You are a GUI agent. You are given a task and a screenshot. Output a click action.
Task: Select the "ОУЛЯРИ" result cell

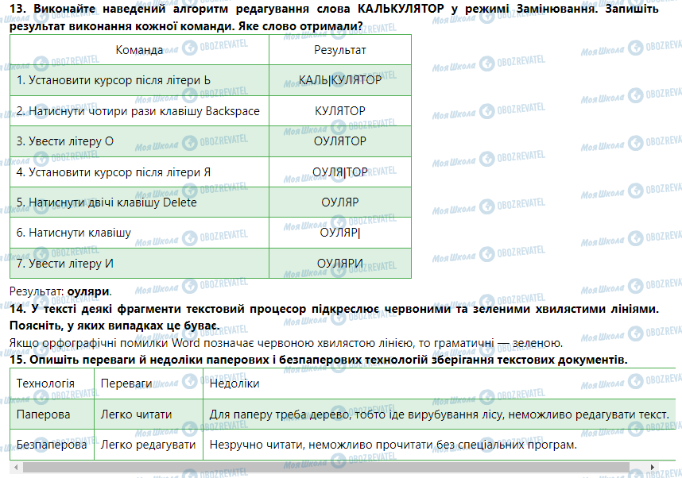click(x=339, y=264)
